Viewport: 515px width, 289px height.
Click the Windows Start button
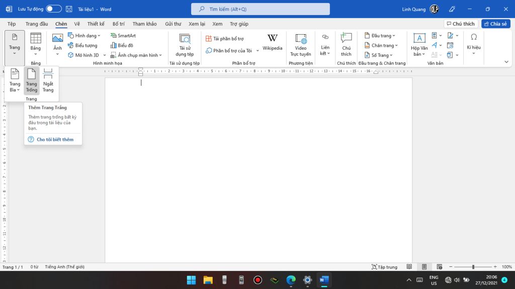[x=191, y=280]
